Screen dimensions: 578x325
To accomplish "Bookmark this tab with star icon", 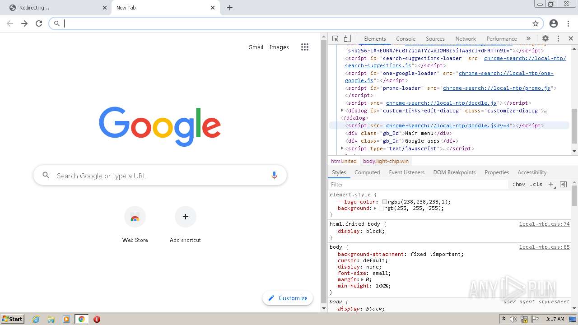I will pos(536,23).
